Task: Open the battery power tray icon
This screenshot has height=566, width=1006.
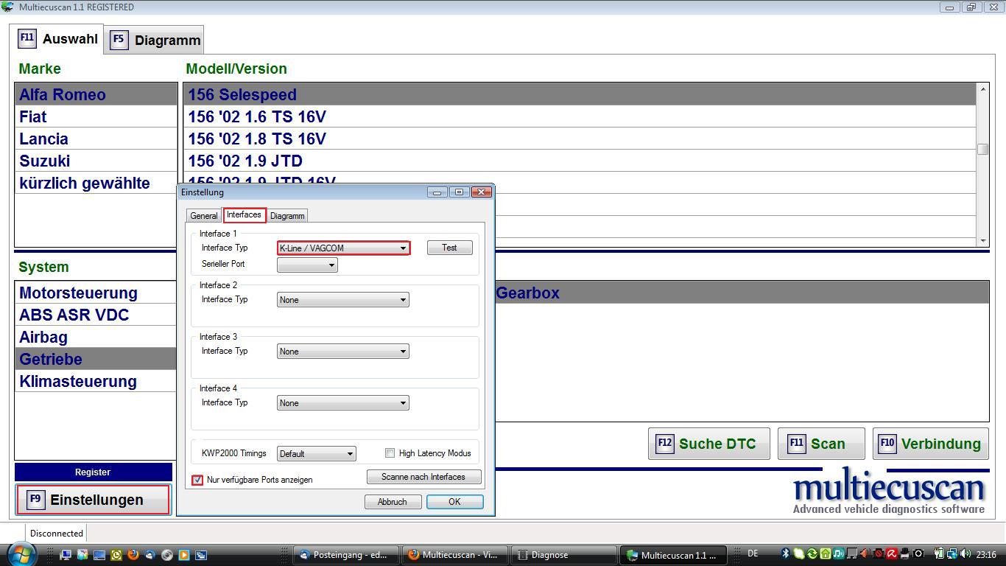Action: click(940, 554)
